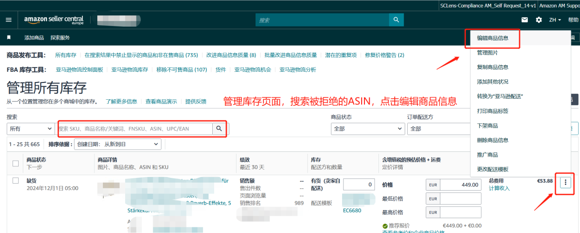580x233 pixels.
Task: Open the 亚马逊物流库存 link
Action: pyautogui.click(x=129, y=69)
